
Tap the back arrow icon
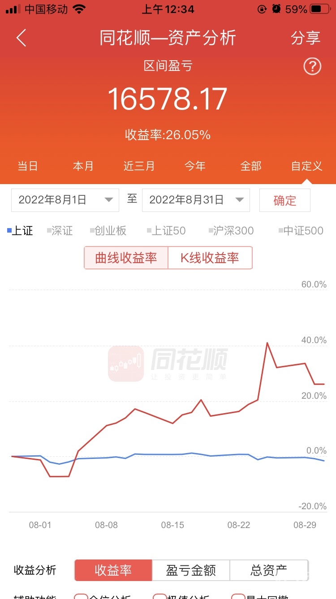21,38
